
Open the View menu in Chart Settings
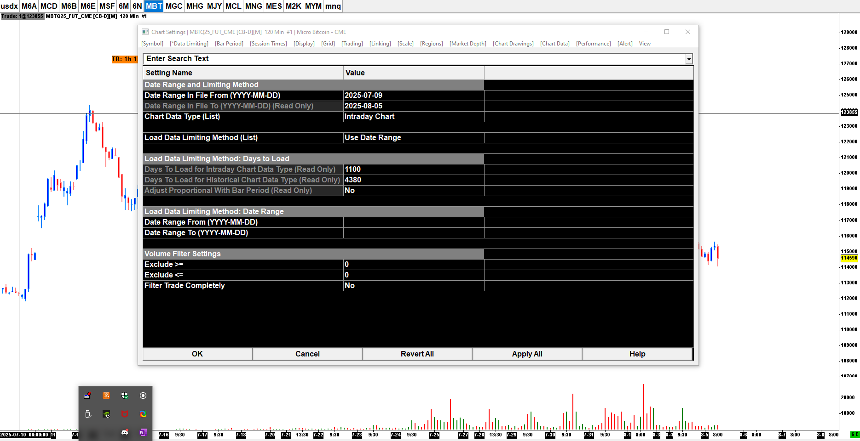(x=645, y=44)
